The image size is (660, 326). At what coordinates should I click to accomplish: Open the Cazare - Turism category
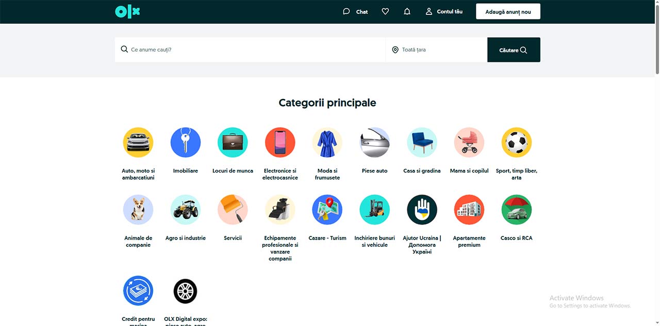click(327, 210)
